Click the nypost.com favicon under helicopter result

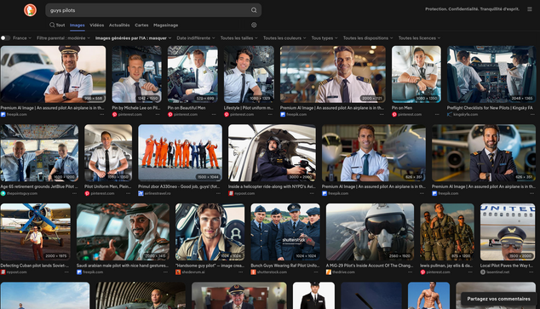[x=231, y=193]
